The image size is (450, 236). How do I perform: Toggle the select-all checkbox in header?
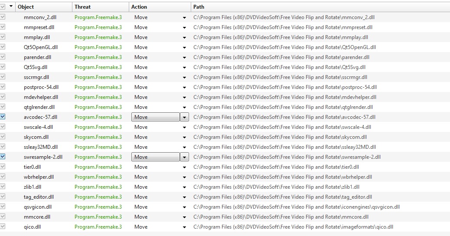[x=3, y=7]
